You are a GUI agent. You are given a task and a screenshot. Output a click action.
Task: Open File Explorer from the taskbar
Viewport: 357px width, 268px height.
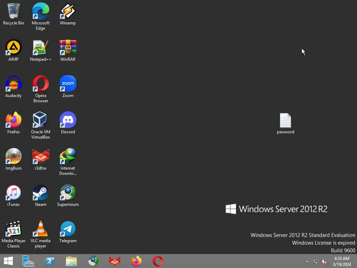pos(71,261)
